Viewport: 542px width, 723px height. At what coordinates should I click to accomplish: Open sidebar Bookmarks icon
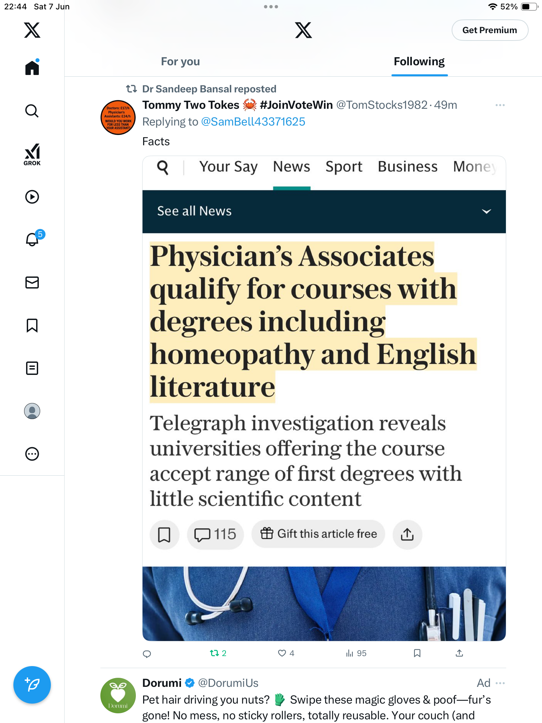(x=32, y=325)
